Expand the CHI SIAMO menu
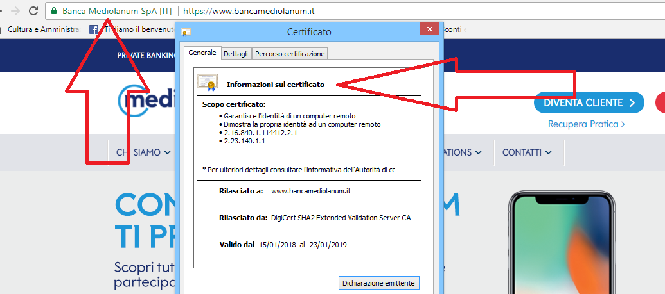Viewport: 665px width, 294px height. click(143, 152)
